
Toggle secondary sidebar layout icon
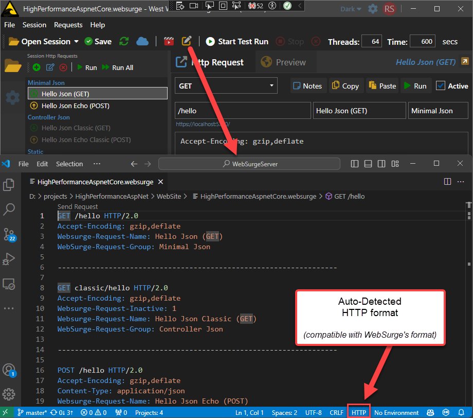[x=381, y=164]
